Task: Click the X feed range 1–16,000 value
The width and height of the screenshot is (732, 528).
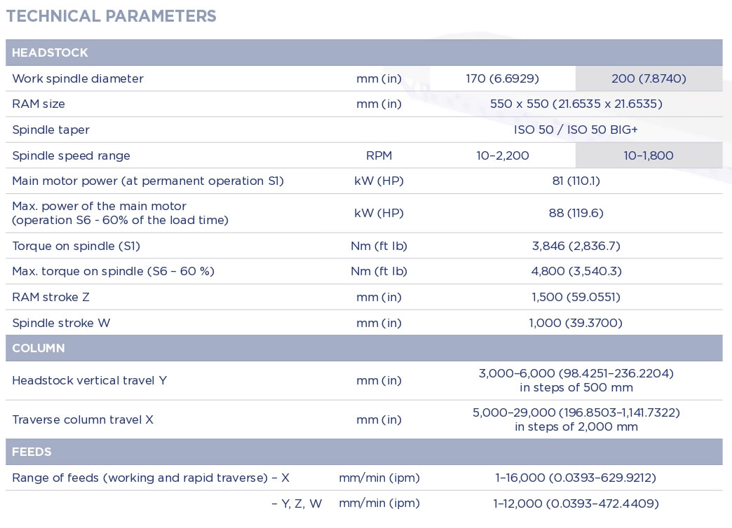Action: (x=576, y=478)
